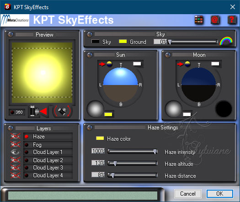Screen dimensions: 240x202
Task: Open the presets library icon in header
Action: pyautogui.click(x=199, y=20)
